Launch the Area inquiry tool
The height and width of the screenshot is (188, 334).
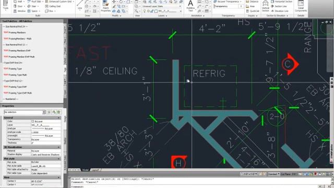coord(250,6)
